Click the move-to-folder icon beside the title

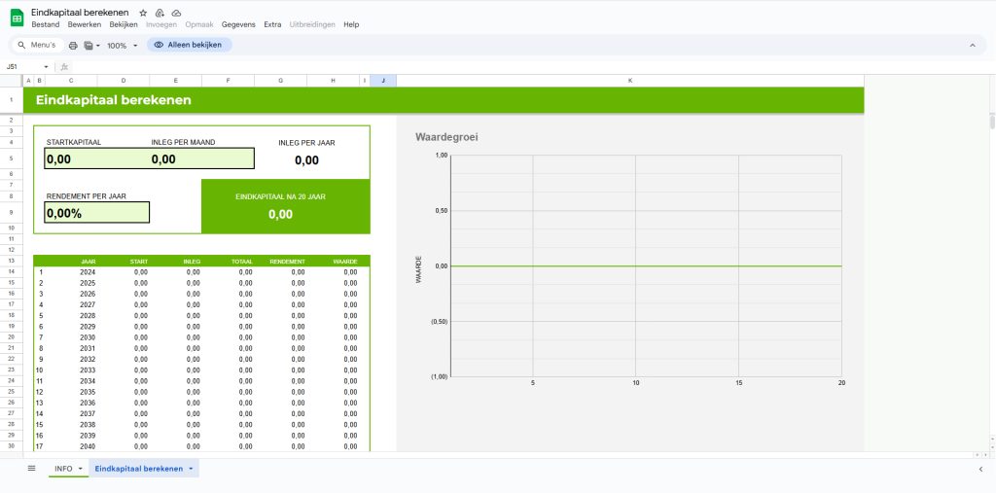coord(160,13)
